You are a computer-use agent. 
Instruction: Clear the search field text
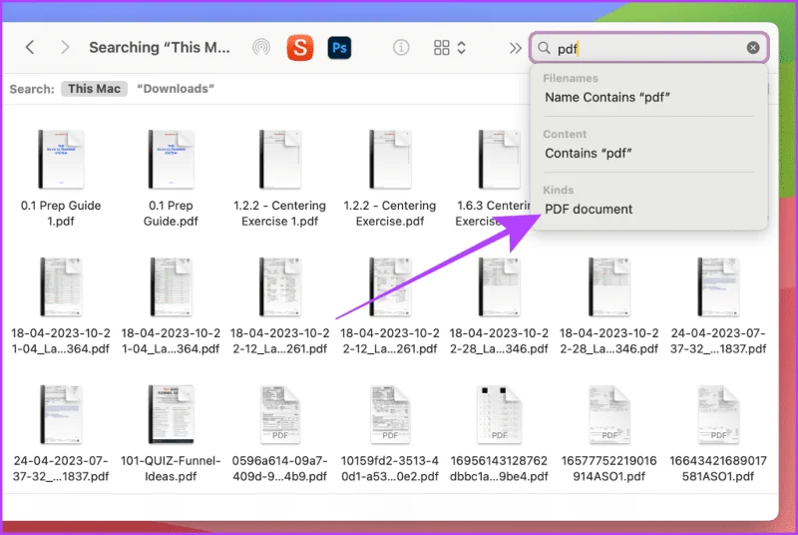pyautogui.click(x=753, y=48)
